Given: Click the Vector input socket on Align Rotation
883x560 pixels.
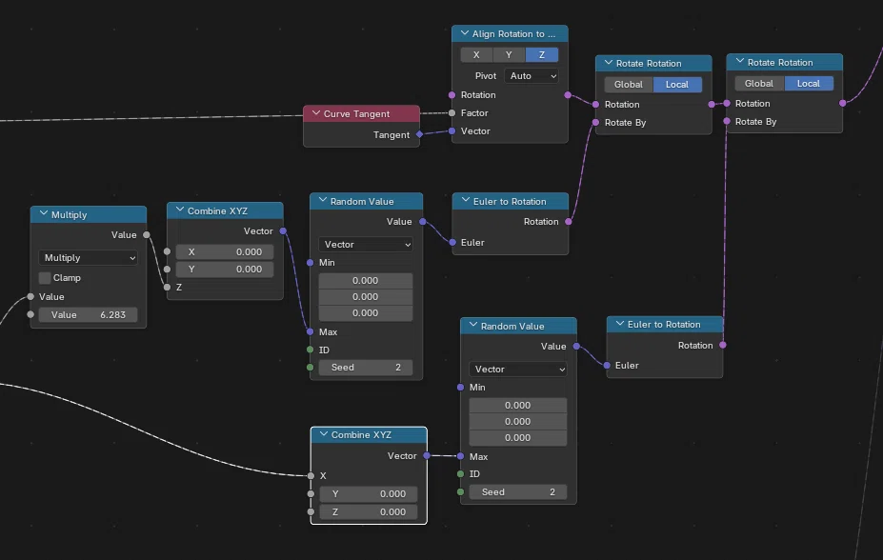Looking at the screenshot, I should (452, 131).
